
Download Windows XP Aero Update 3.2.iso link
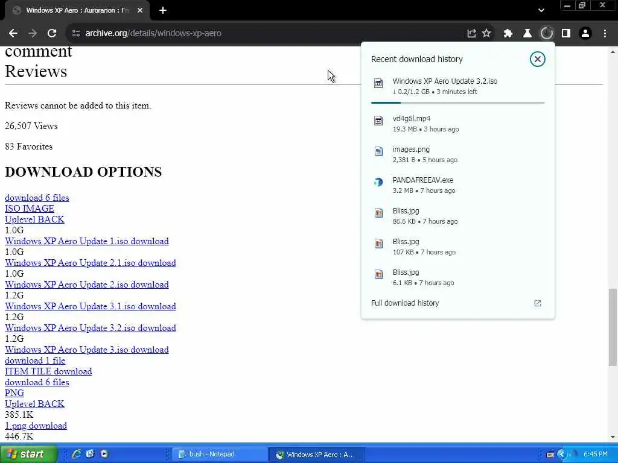(x=91, y=328)
